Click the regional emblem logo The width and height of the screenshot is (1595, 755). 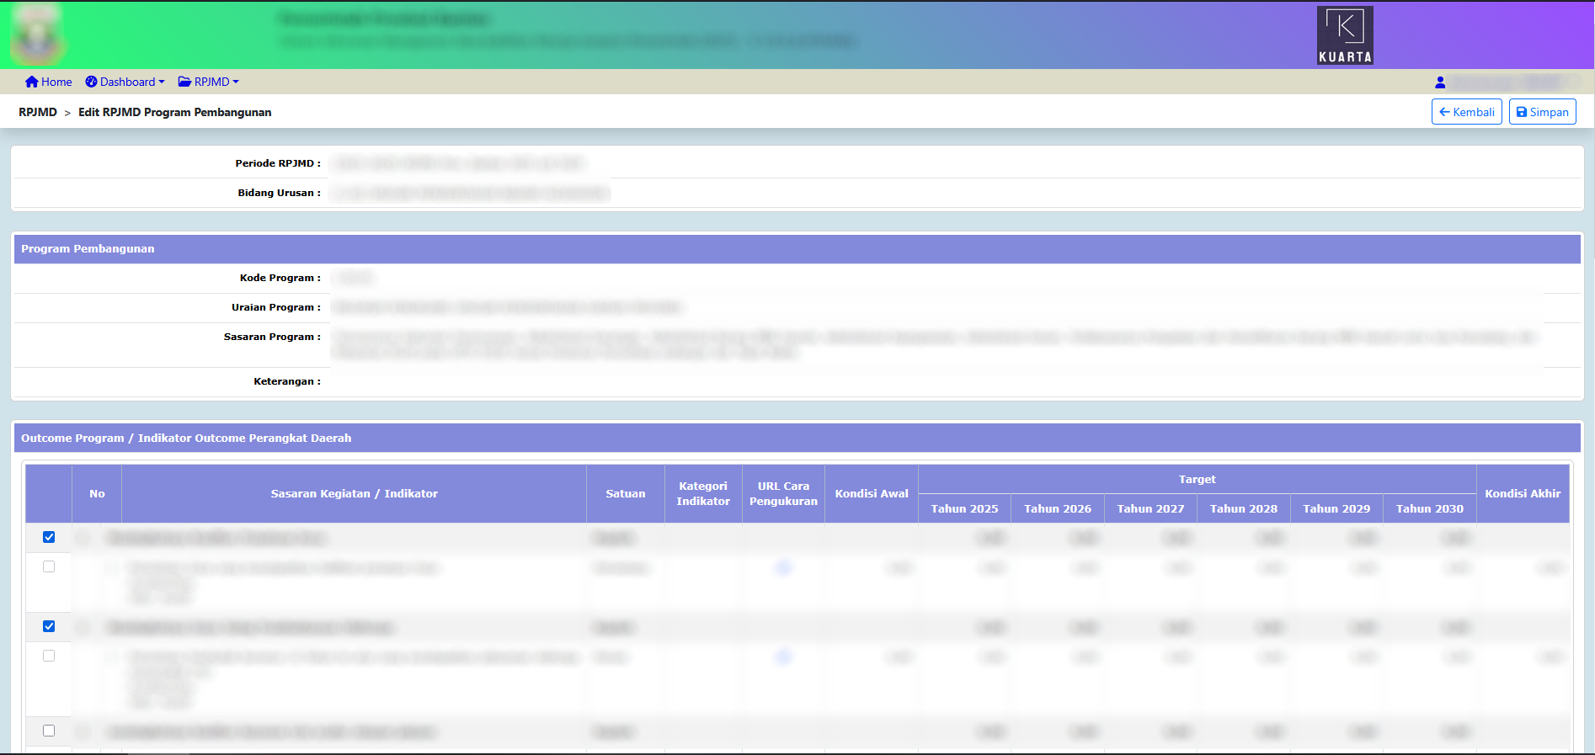click(x=37, y=35)
